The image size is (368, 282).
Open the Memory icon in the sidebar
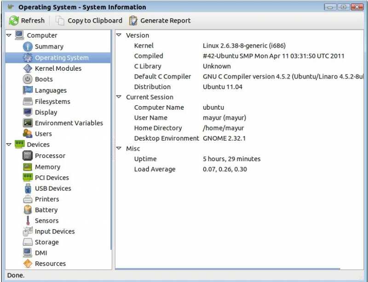tap(28, 167)
